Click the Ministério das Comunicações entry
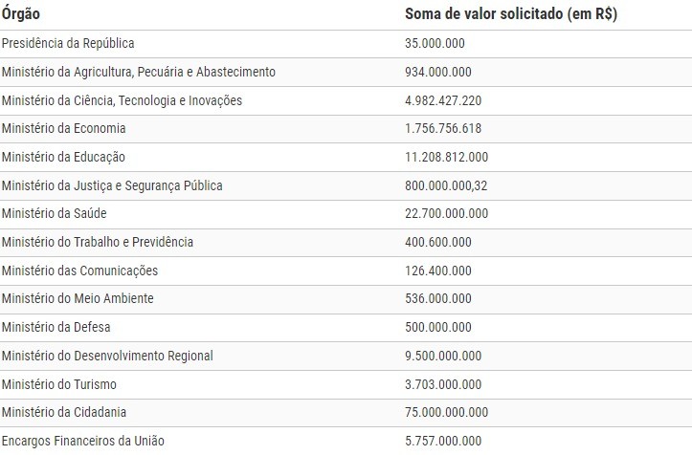The height and width of the screenshot is (455, 692). point(79,271)
